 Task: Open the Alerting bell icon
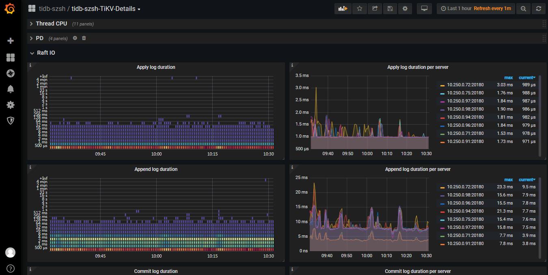pyautogui.click(x=11, y=89)
